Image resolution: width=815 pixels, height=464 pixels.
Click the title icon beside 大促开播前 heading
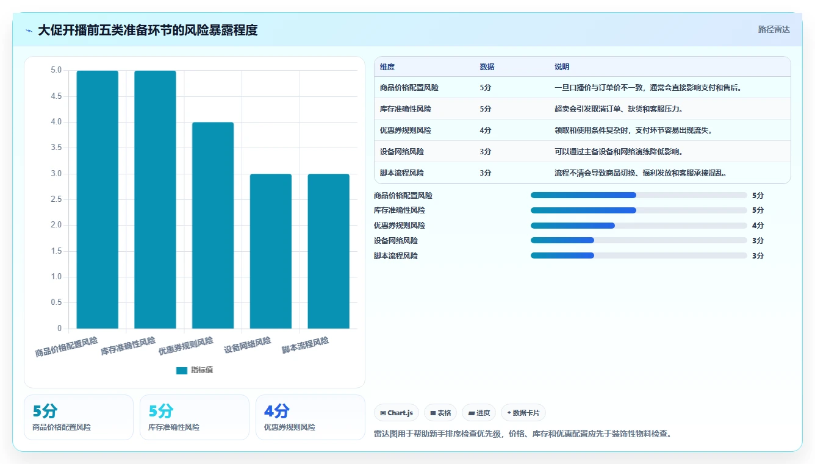[29, 30]
